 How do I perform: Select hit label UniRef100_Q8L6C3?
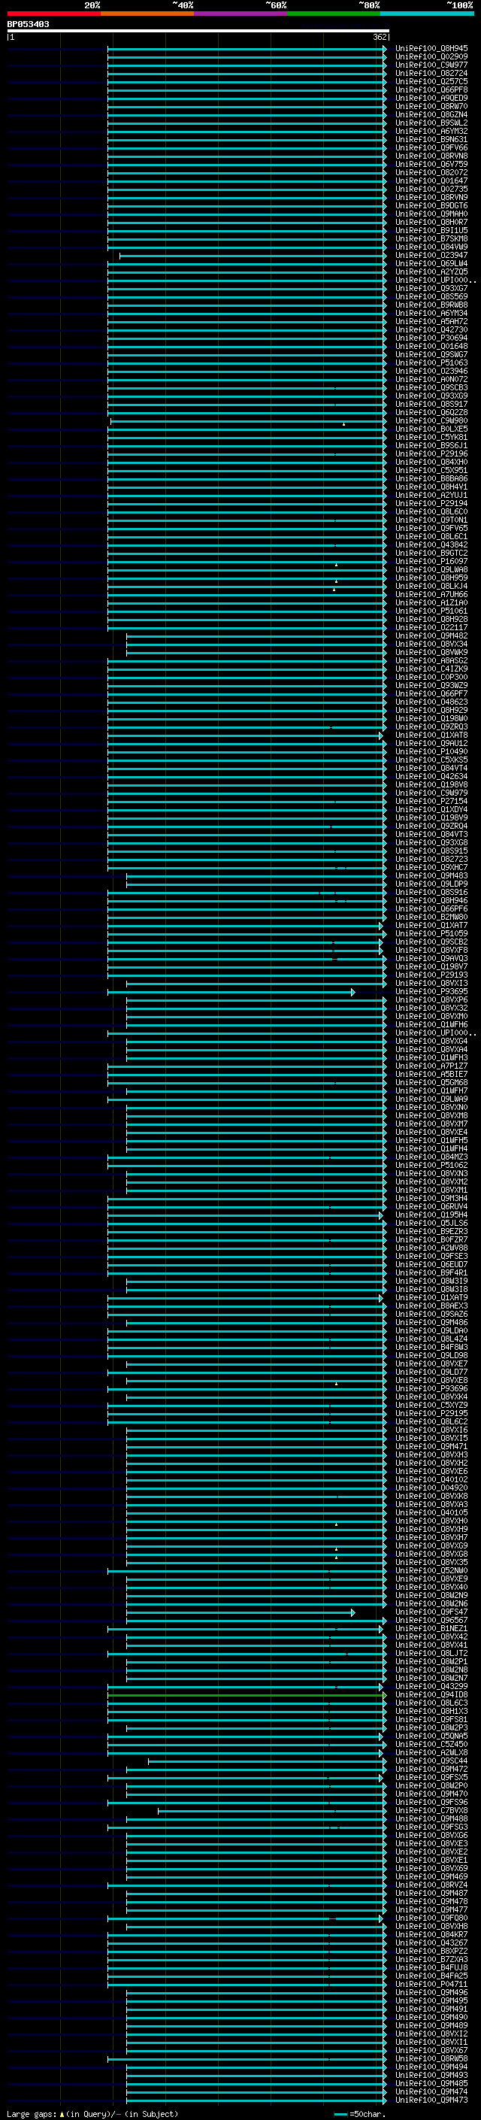431,1703
